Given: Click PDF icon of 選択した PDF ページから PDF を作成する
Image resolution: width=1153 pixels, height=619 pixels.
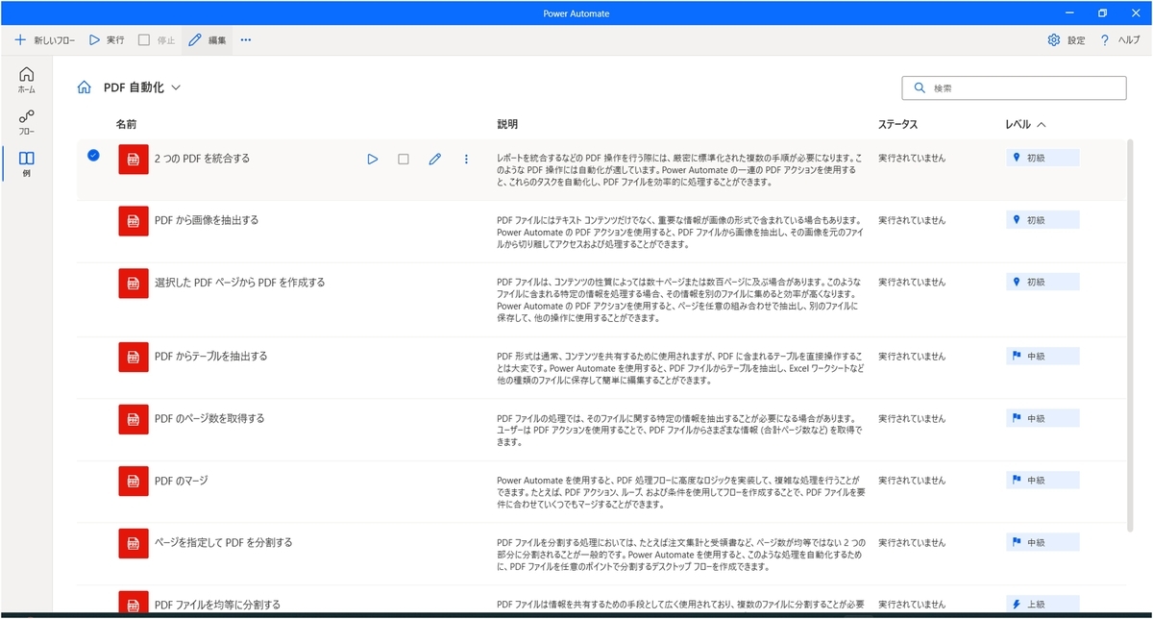Looking at the screenshot, I should 134,283.
